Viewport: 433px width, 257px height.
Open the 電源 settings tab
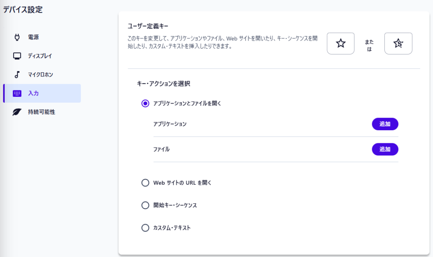pyautogui.click(x=34, y=37)
